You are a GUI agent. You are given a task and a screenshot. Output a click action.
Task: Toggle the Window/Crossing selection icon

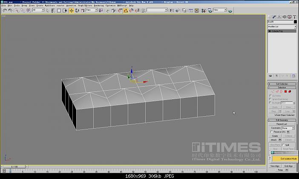pos(65,11)
